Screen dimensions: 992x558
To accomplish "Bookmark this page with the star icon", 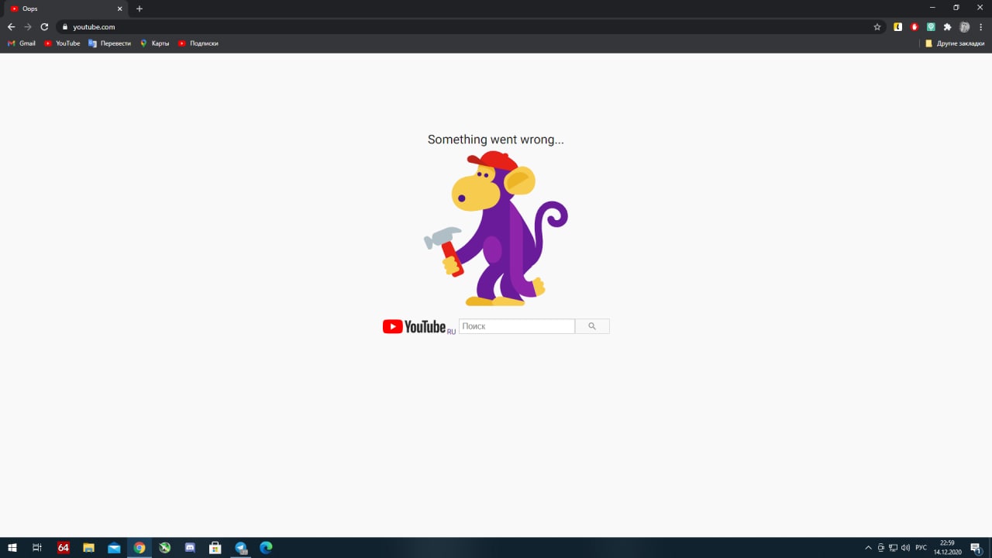I will [877, 26].
